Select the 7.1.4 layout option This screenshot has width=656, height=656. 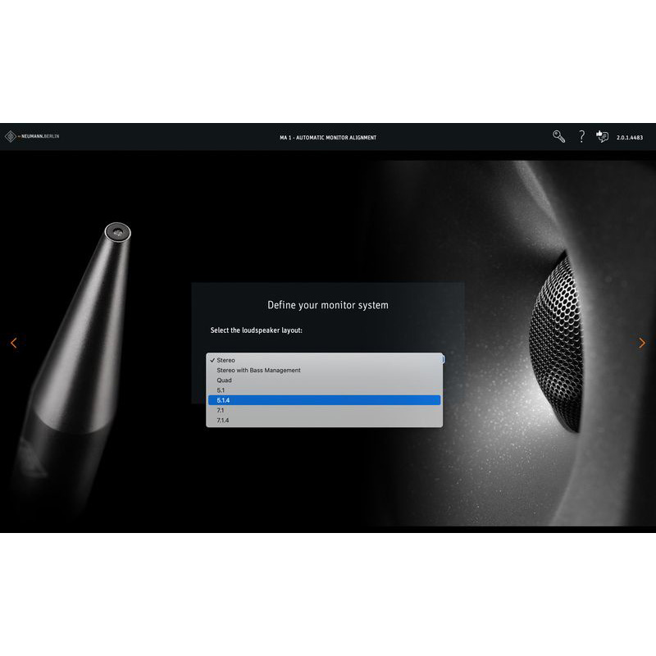(324, 421)
